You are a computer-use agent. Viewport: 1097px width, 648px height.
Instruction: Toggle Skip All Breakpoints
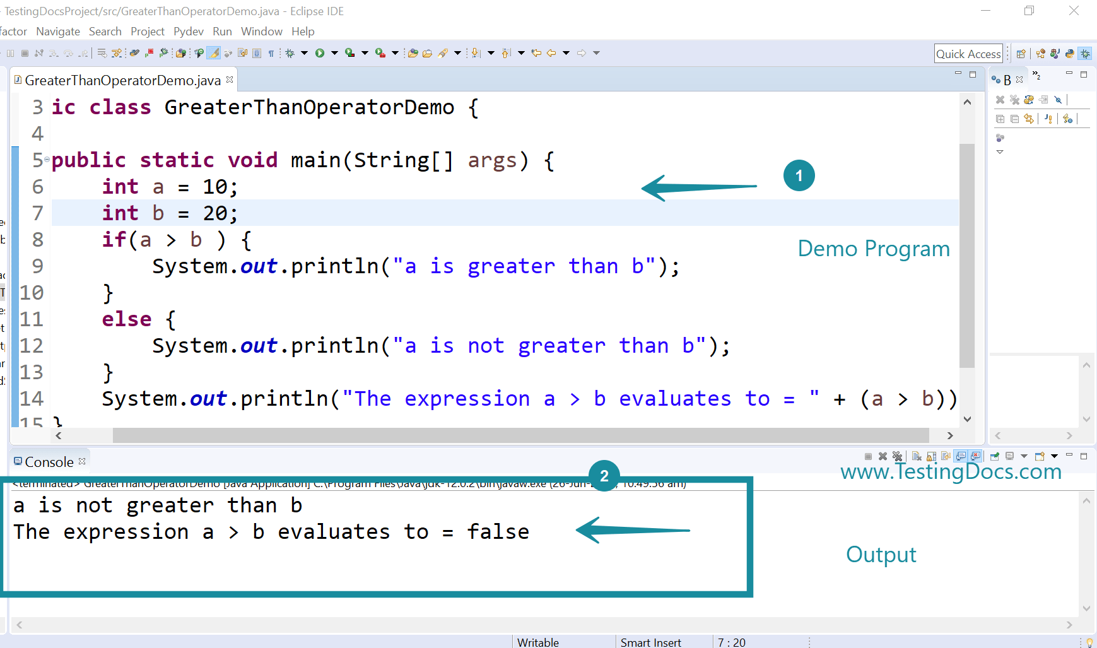point(1059,100)
